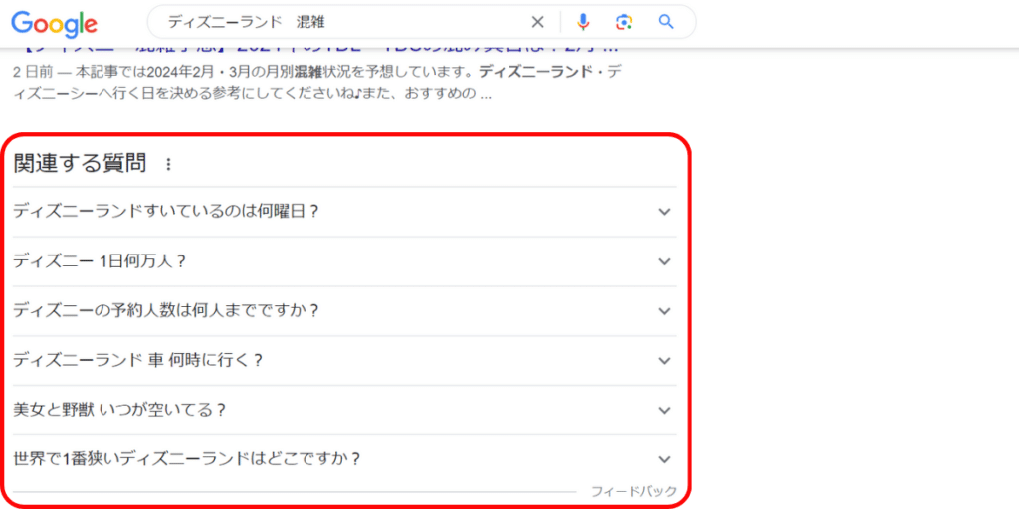The height and width of the screenshot is (509, 1019).
Task: Start voice search with the microphone icon
Action: point(583,22)
